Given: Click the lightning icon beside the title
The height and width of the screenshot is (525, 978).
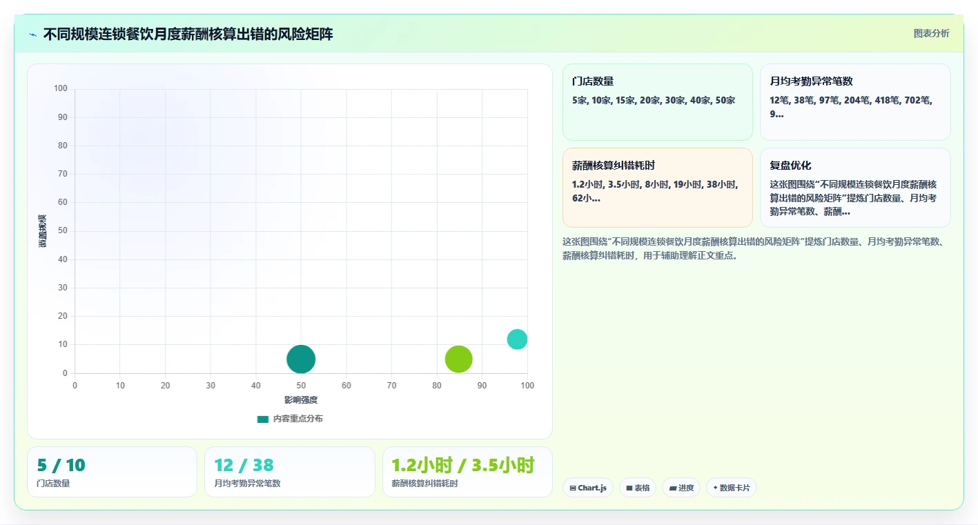Looking at the screenshot, I should point(32,34).
